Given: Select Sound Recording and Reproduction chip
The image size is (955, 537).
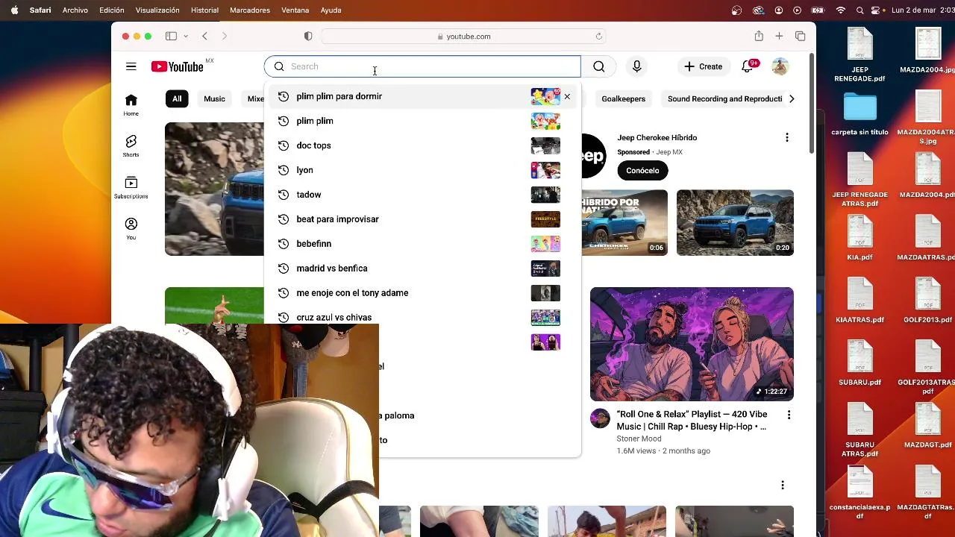Looking at the screenshot, I should point(724,98).
